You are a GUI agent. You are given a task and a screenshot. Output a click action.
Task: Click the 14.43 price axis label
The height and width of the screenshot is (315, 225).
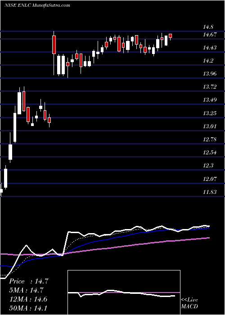pyautogui.click(x=210, y=48)
